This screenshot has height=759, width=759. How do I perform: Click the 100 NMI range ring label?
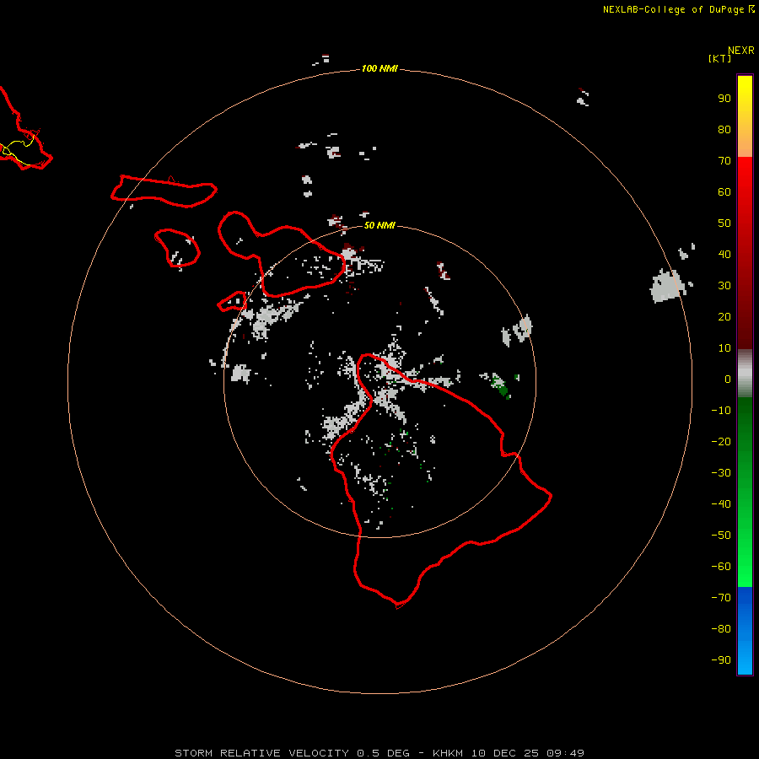(x=379, y=68)
